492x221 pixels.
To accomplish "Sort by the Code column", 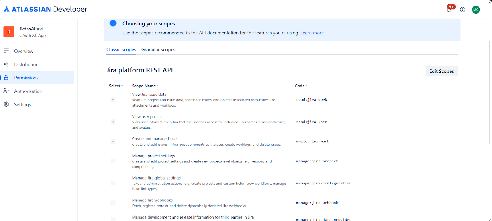I will 301,86.
